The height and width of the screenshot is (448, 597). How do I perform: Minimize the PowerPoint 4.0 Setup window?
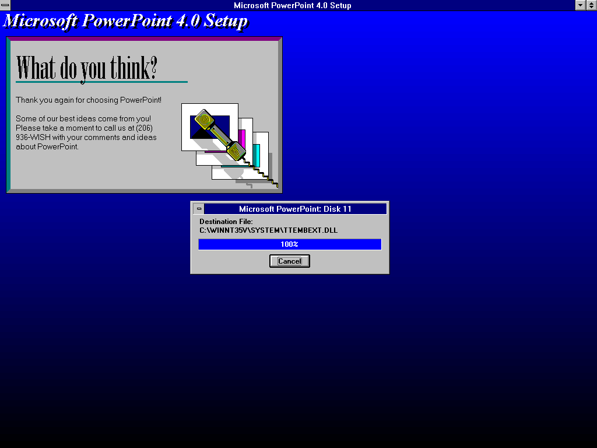[x=580, y=5]
